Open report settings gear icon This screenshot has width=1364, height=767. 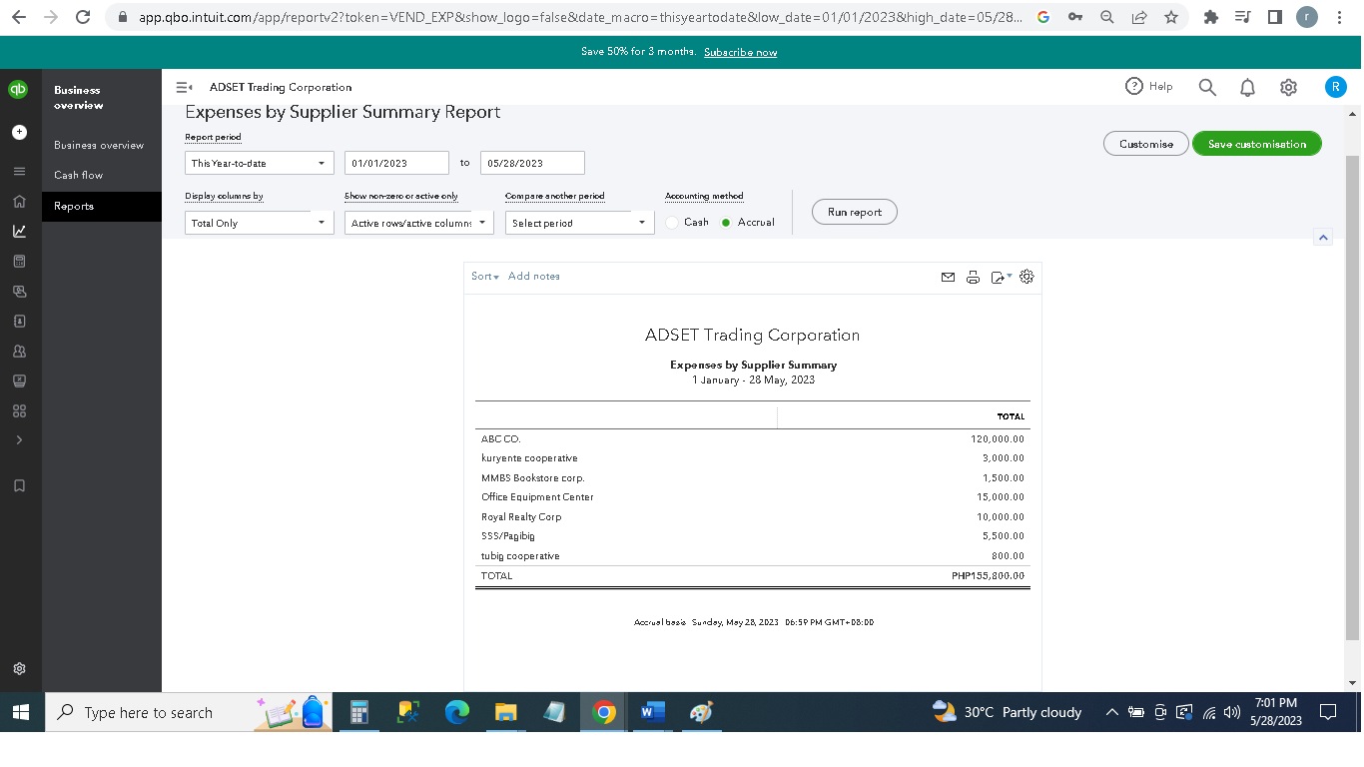click(x=1026, y=277)
